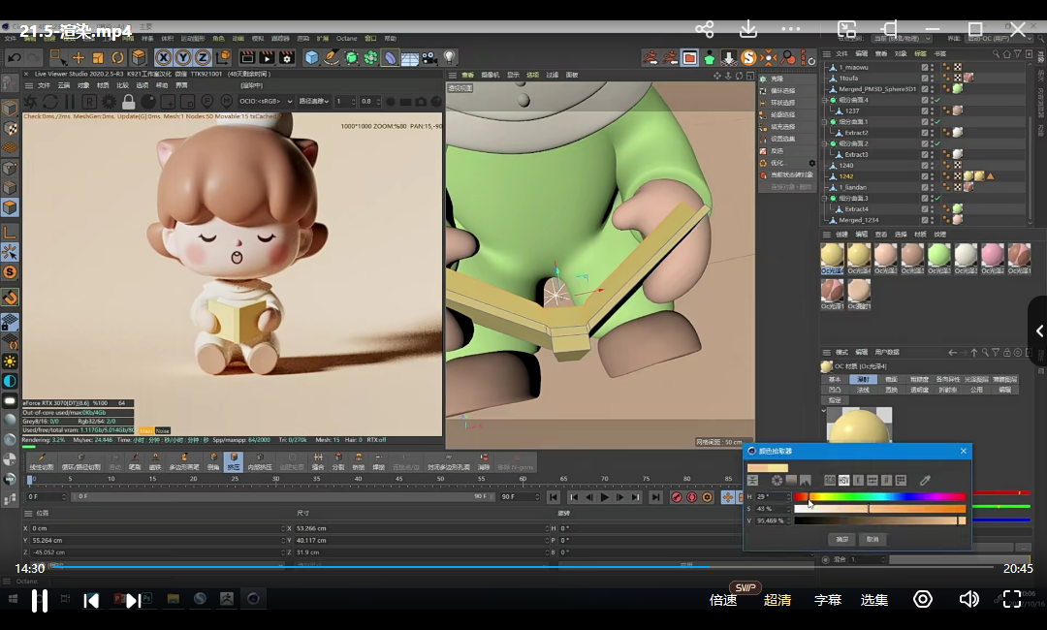Pick color with the eyedropper
Image resolution: width=1047 pixels, height=630 pixels.
925,480
